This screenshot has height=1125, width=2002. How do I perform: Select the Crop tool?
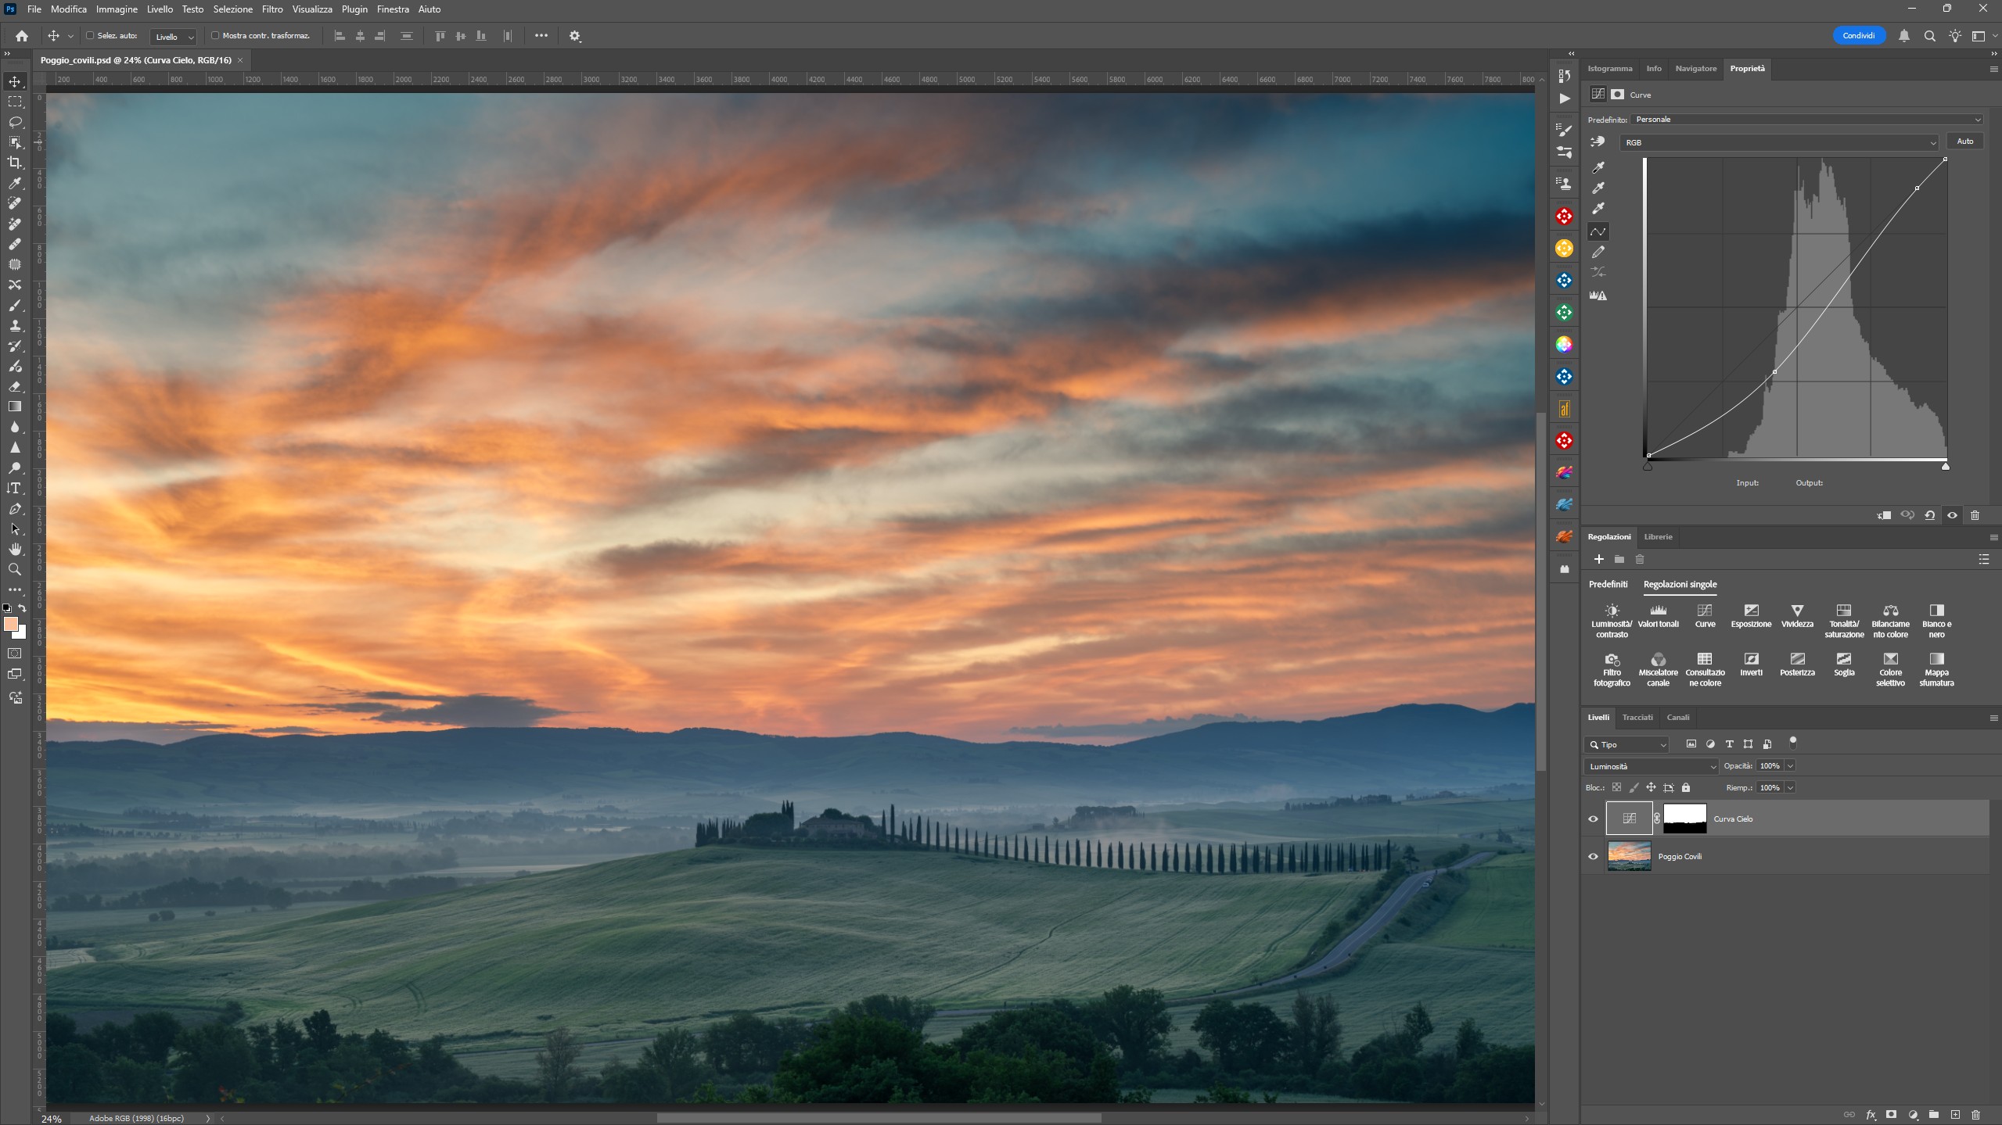(x=15, y=163)
